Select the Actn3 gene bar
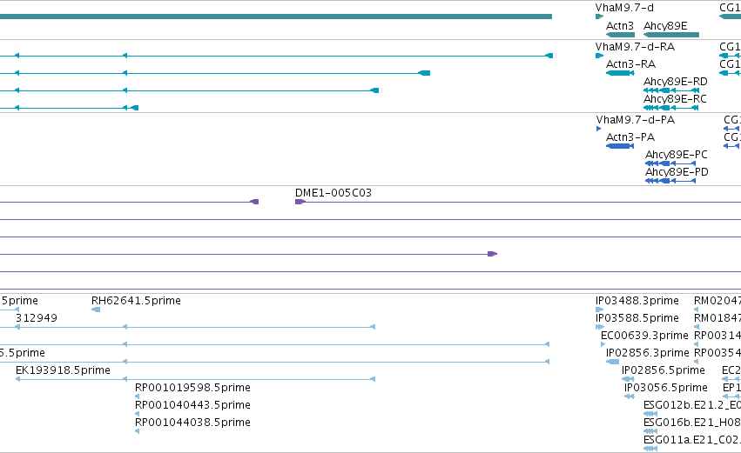Screen dimensions: 741x453 pyautogui.click(x=620, y=35)
